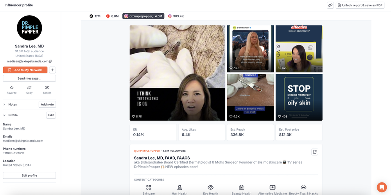391x195 pixels.
Task: Click the ER 0.14% stat card
Action: pyautogui.click(x=153, y=132)
